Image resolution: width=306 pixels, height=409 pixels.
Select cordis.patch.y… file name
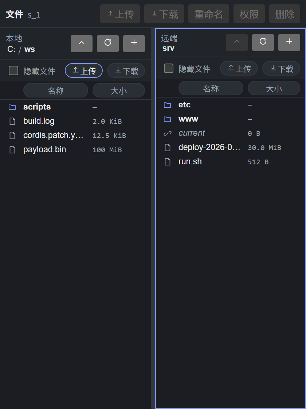53,135
